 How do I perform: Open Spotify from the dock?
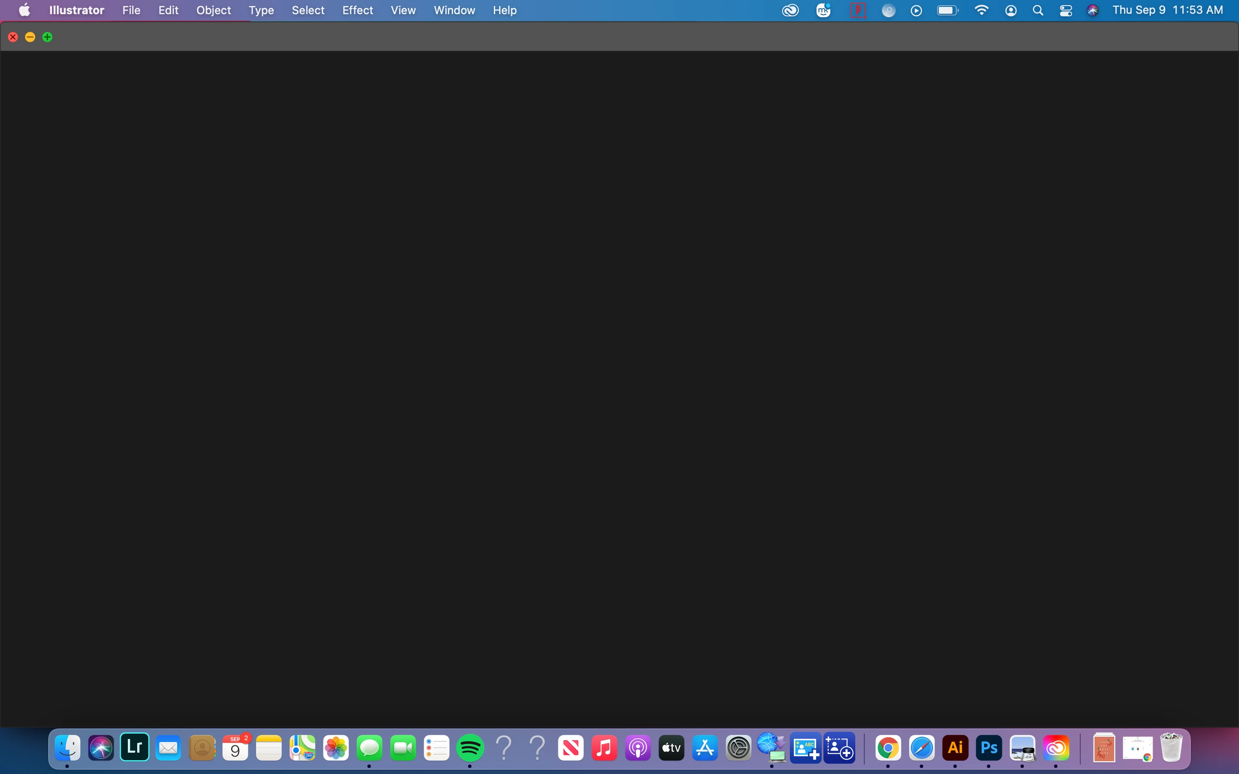point(469,748)
